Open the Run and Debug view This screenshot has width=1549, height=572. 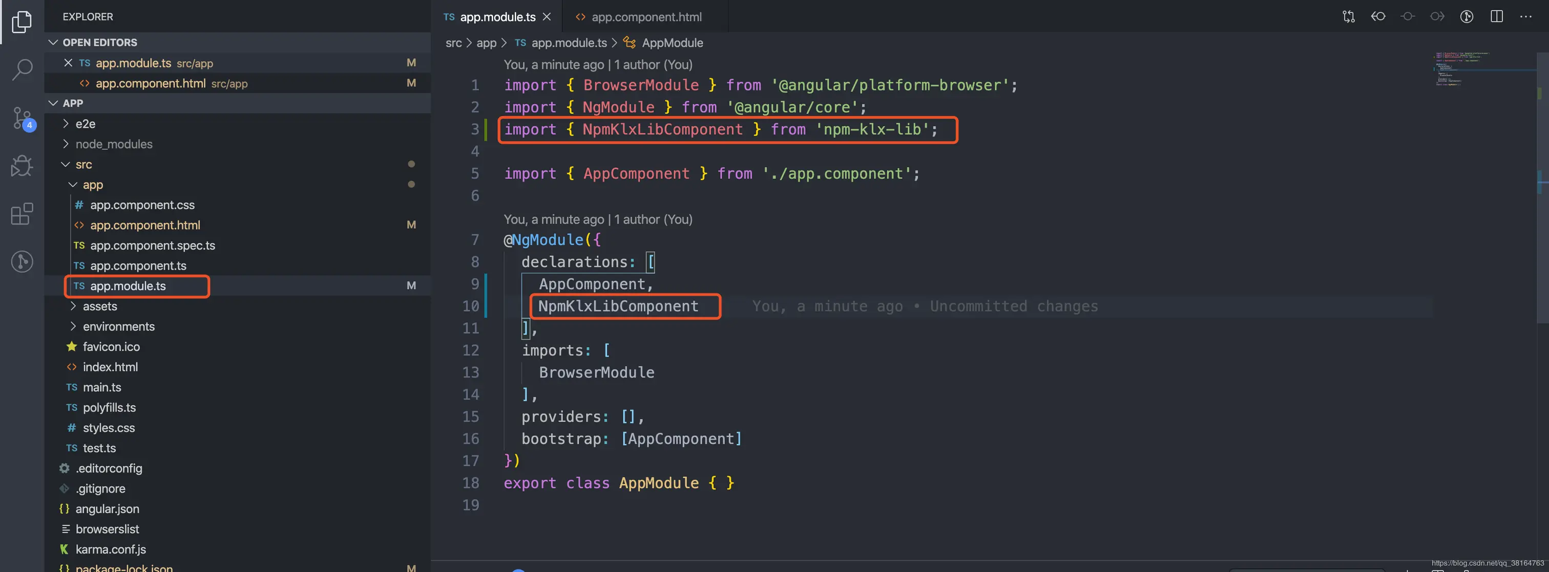point(22,166)
